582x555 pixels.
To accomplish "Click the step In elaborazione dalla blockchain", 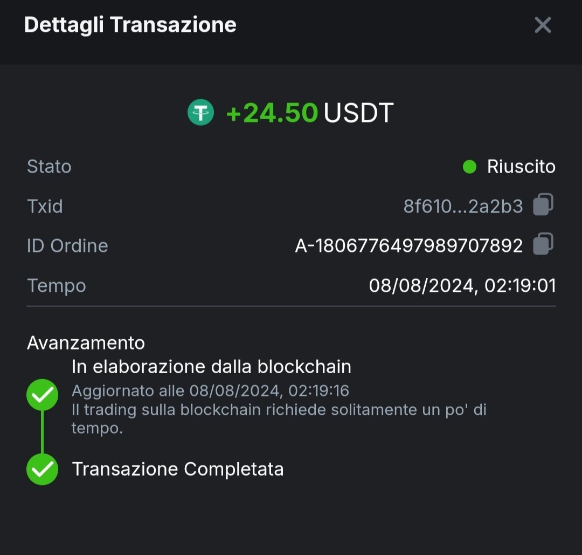I will [x=211, y=367].
